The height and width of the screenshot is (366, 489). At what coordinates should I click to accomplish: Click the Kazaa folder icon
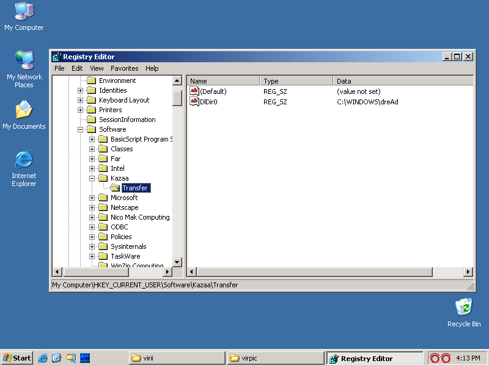[x=103, y=178]
